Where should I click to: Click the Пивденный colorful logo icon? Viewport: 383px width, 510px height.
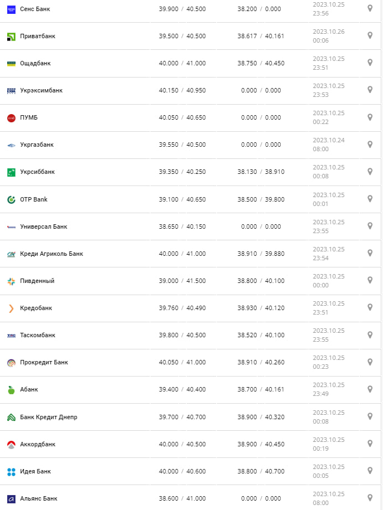pyautogui.click(x=11, y=281)
